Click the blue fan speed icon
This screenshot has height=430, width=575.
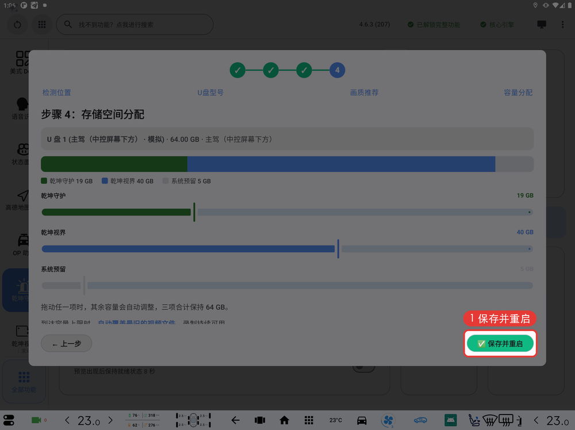[388, 420]
